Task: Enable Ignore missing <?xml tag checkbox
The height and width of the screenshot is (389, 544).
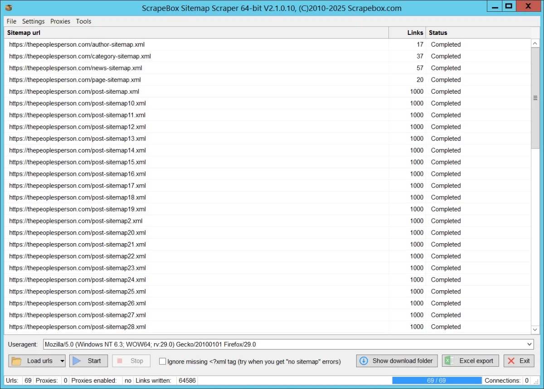Action: click(x=162, y=361)
